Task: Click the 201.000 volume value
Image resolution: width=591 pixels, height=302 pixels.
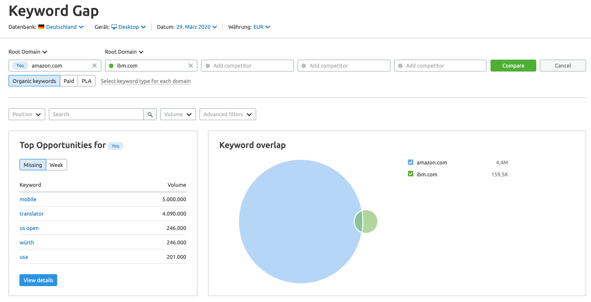Action: pyautogui.click(x=176, y=257)
